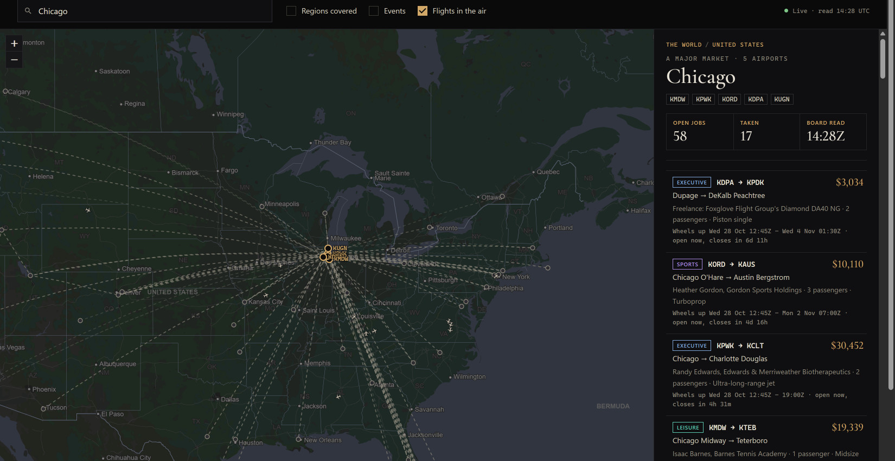Viewport: 895px width, 461px height.
Task: Click Kansas City destination circle marker
Action: [245, 302]
